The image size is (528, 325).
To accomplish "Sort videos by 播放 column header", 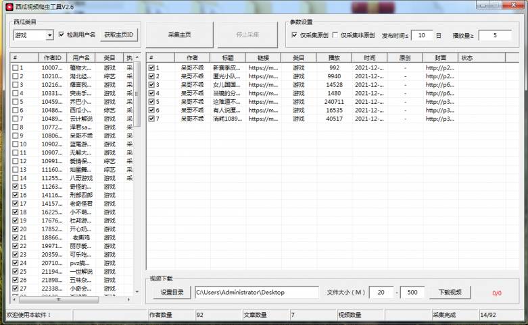I will [334, 58].
